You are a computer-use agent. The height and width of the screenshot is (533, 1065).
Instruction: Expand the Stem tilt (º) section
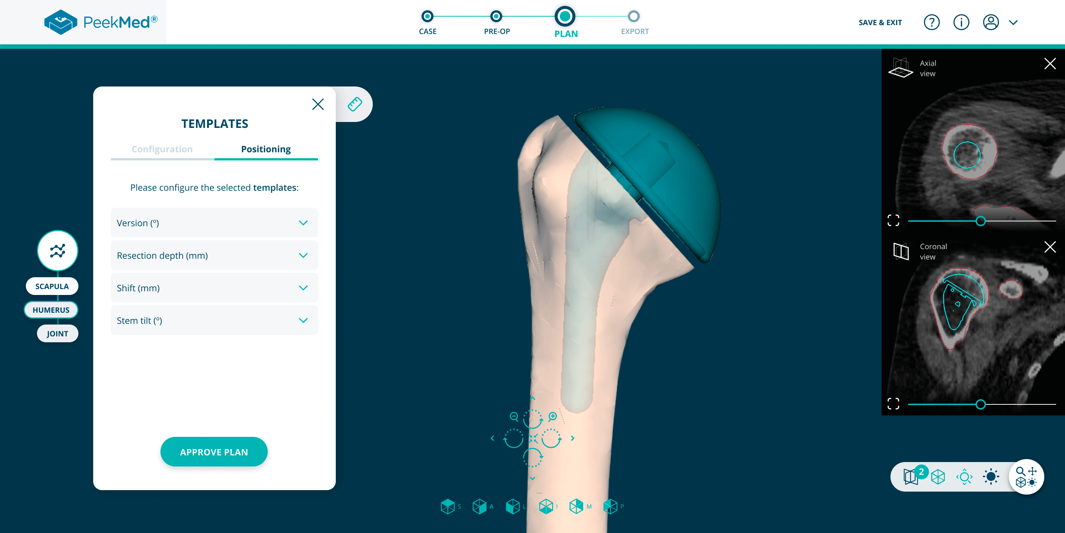click(x=214, y=320)
